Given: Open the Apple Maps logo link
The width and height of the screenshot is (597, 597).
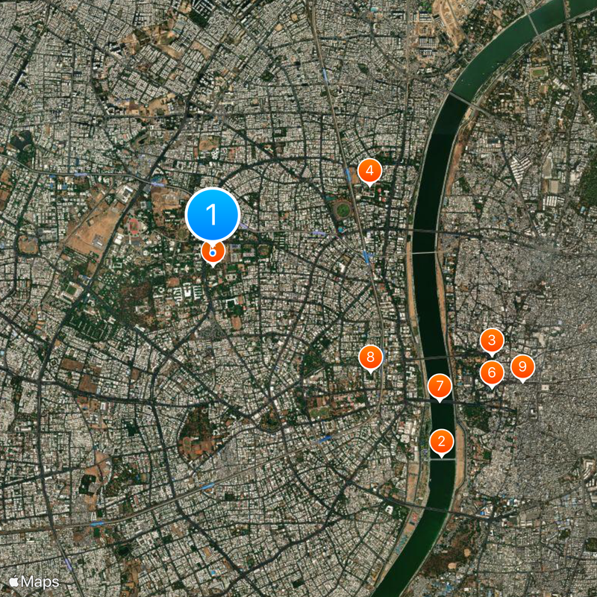Looking at the screenshot, I should click(34, 582).
